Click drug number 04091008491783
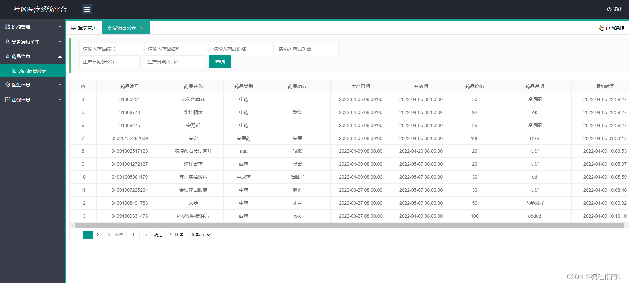 point(130,203)
